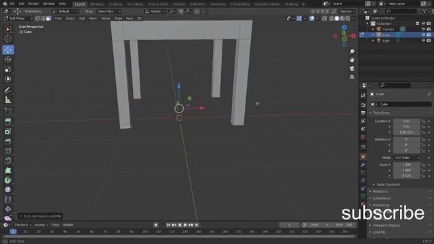Viewport: 434px width, 244px height.
Task: Choose the Annotate pencil tool
Action: (x=7, y=90)
